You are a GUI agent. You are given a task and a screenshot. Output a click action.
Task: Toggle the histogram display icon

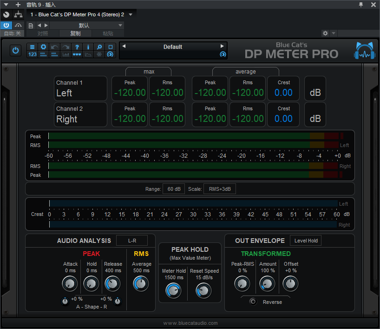tap(66, 54)
